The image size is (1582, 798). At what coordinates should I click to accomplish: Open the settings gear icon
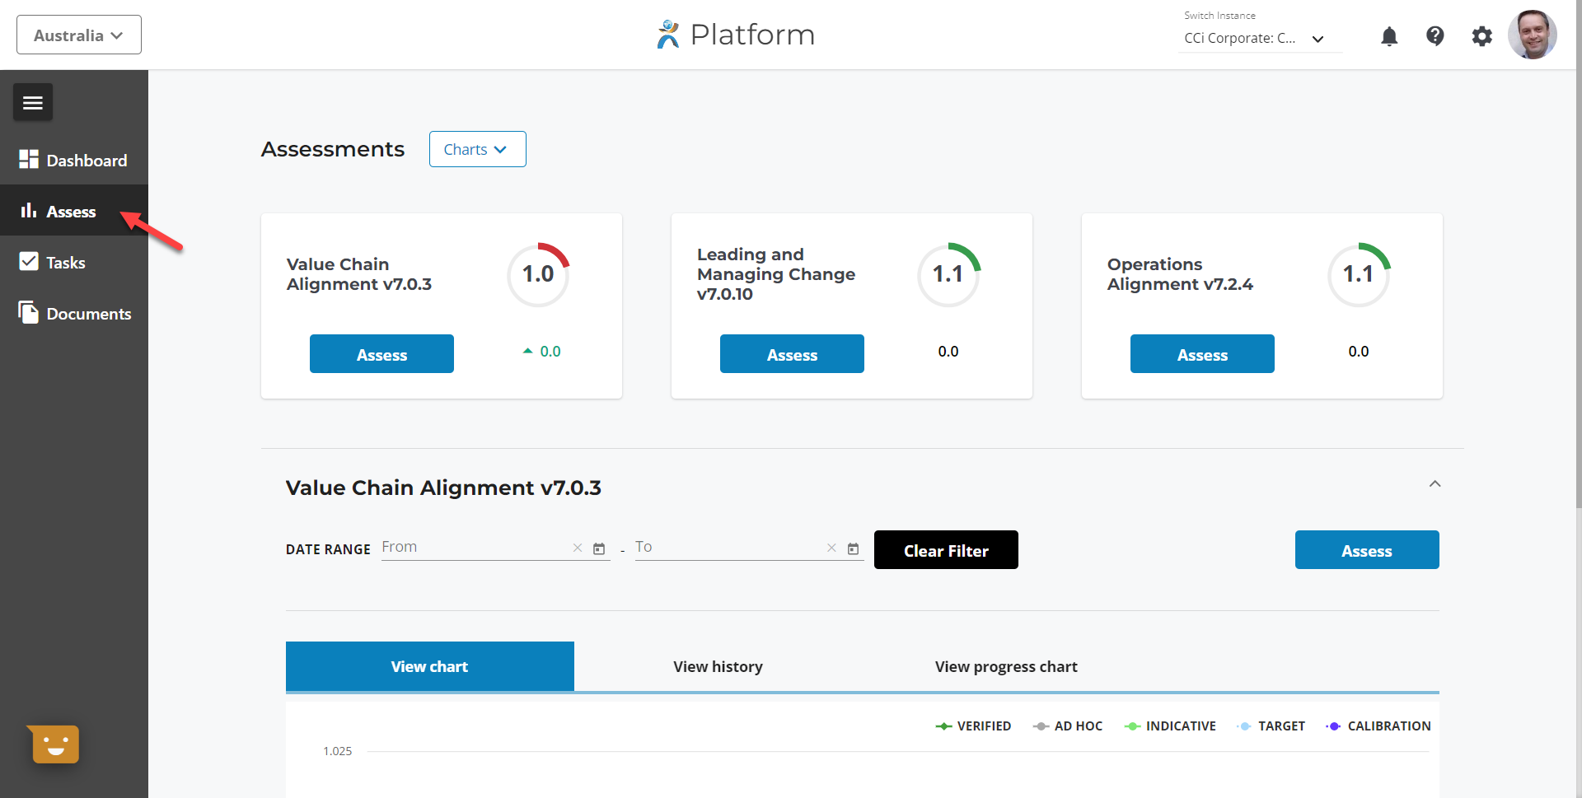(x=1481, y=36)
